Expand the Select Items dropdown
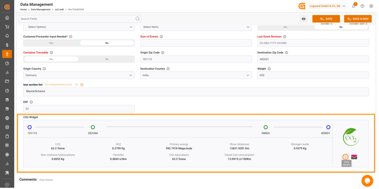The height and width of the screenshot is (189, 379). (196, 27)
